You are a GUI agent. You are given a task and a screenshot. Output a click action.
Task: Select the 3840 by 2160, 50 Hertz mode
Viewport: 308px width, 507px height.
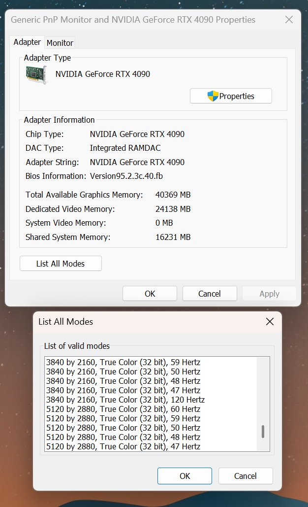pos(151,372)
